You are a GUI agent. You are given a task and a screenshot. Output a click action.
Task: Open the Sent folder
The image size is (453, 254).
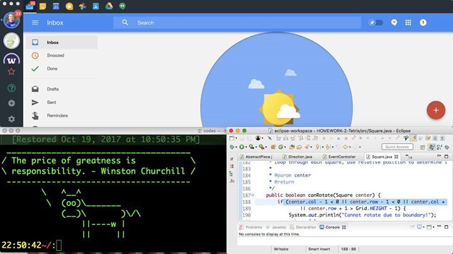62,102
